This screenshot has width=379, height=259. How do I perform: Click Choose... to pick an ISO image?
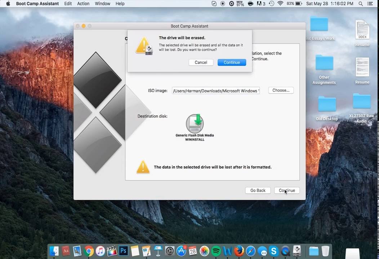coord(281,90)
